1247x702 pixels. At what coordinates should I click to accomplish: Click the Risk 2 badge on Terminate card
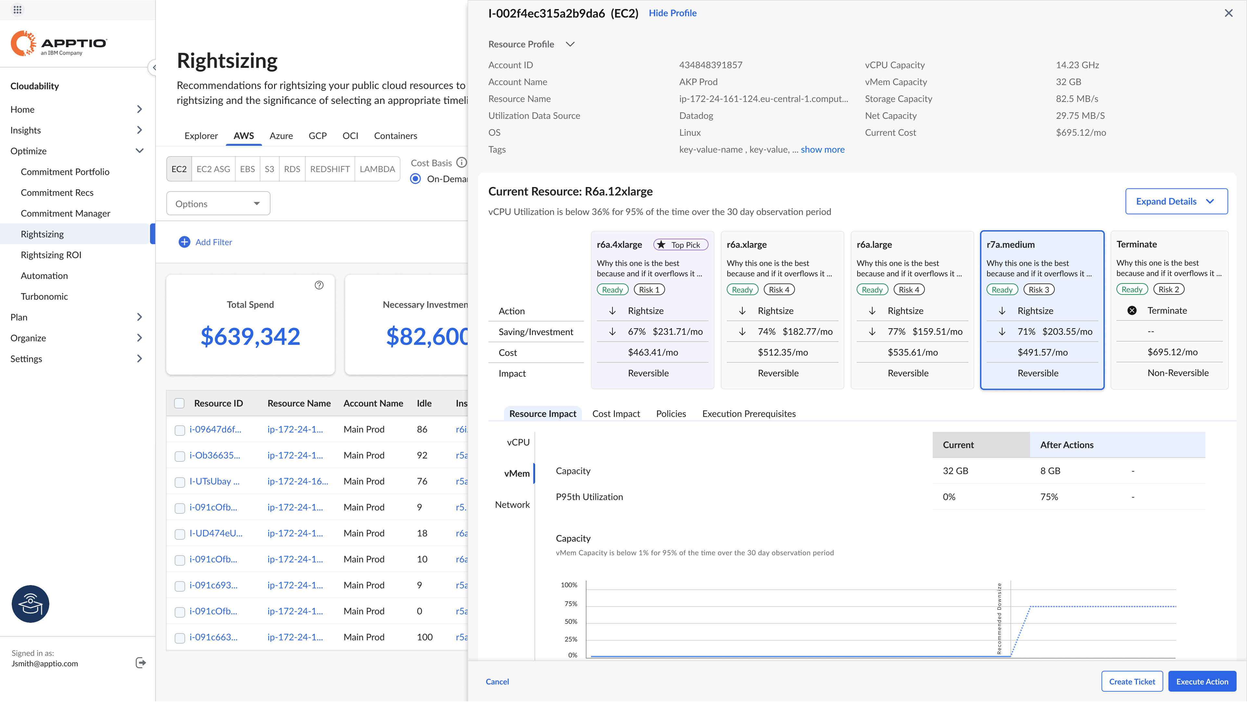click(1169, 290)
